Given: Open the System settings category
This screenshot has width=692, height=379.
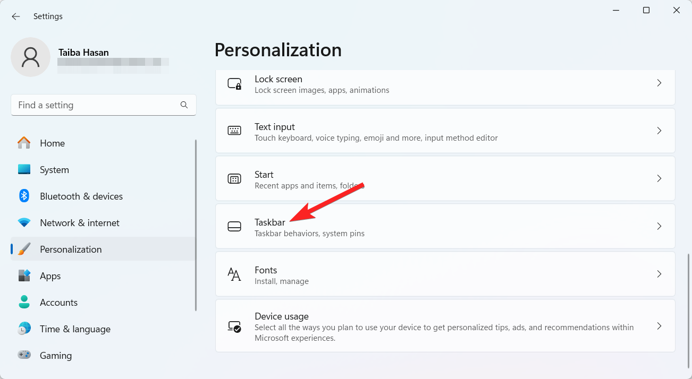Looking at the screenshot, I should pyautogui.click(x=54, y=170).
